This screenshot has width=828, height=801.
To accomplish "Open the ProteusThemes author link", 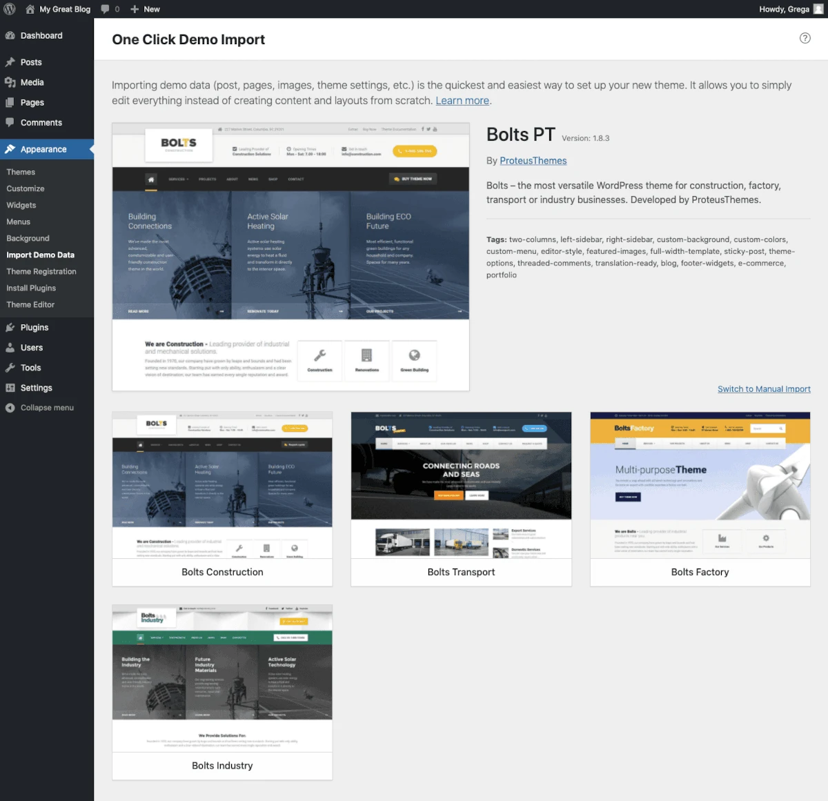I will tap(533, 161).
